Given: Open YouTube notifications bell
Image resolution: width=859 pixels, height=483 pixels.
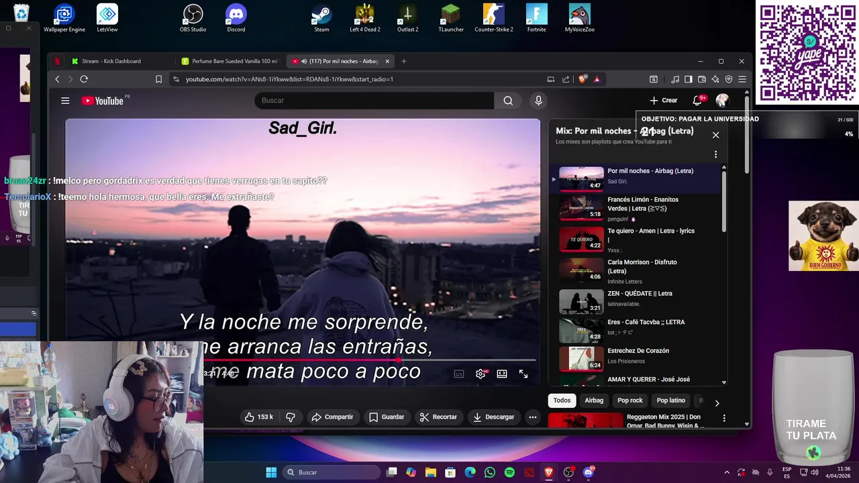Looking at the screenshot, I should point(697,101).
